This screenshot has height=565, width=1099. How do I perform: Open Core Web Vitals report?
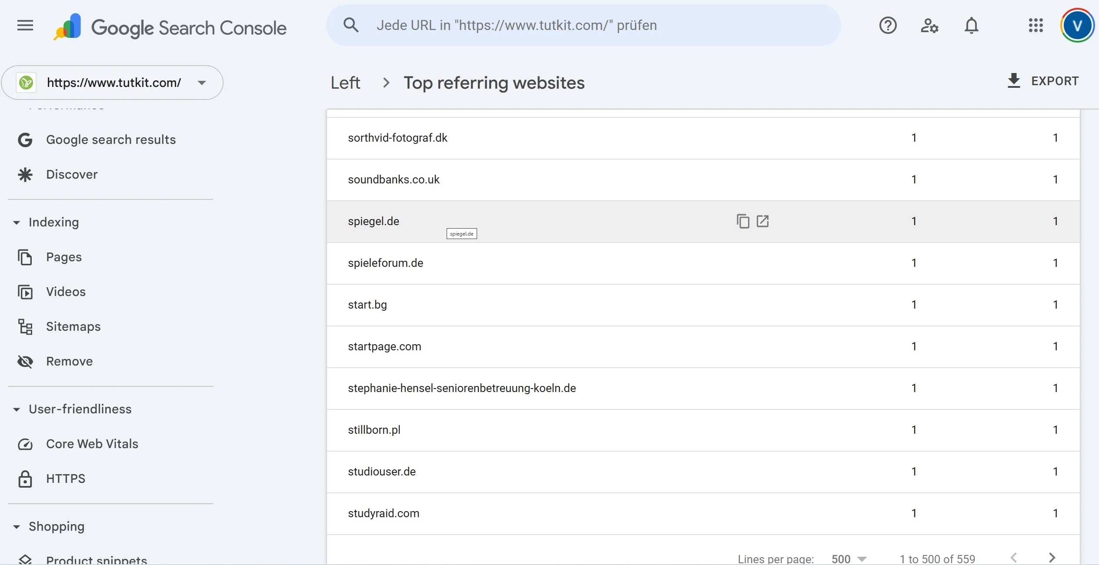coord(92,444)
